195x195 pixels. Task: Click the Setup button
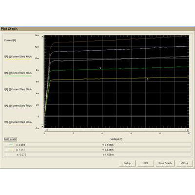pos(127,163)
